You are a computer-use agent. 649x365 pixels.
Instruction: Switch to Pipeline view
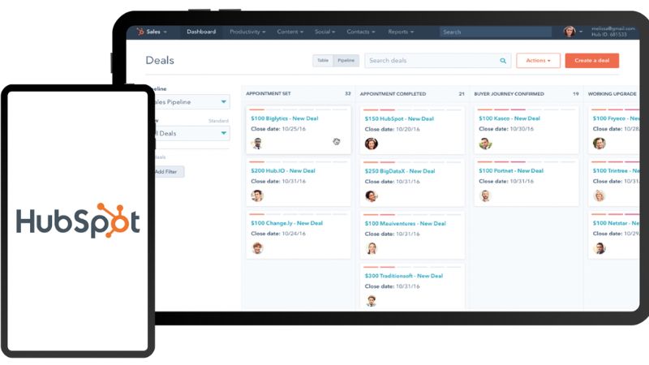pos(346,60)
